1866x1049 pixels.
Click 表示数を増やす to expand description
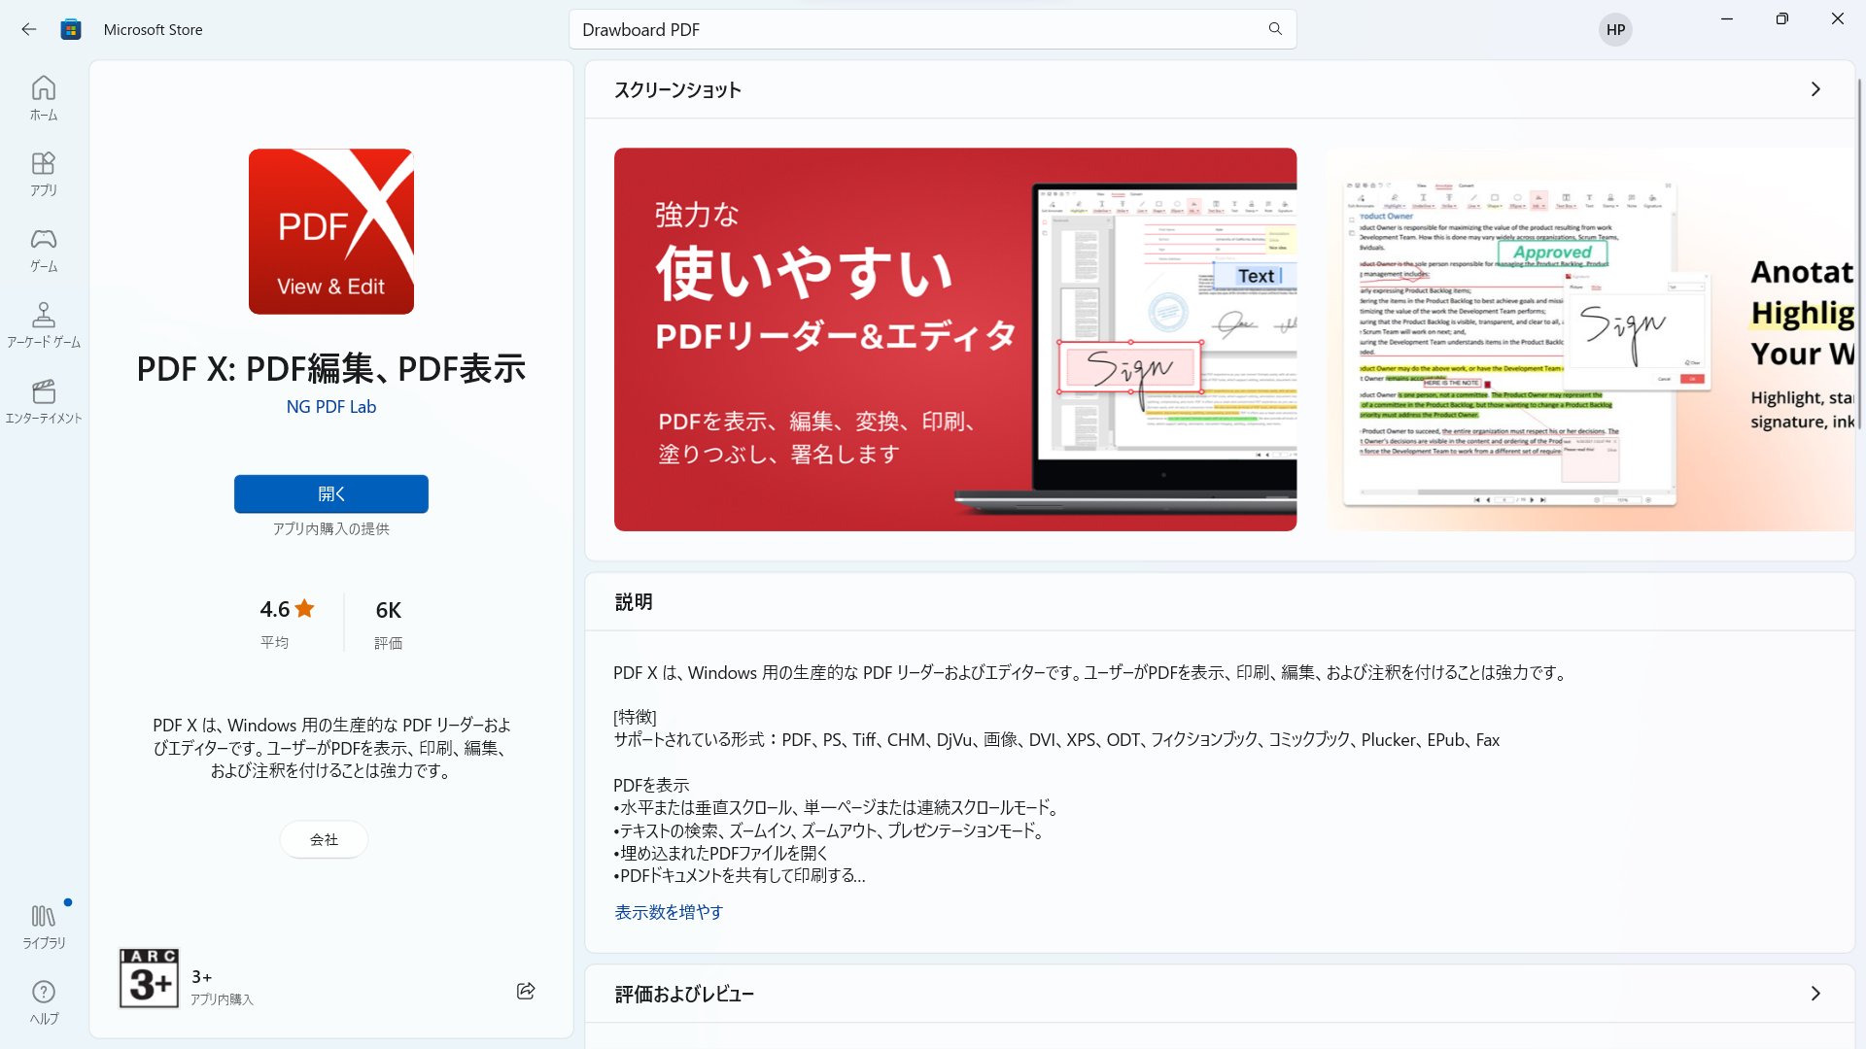(x=669, y=912)
